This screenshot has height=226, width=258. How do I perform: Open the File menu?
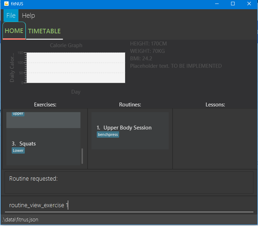tap(11, 16)
